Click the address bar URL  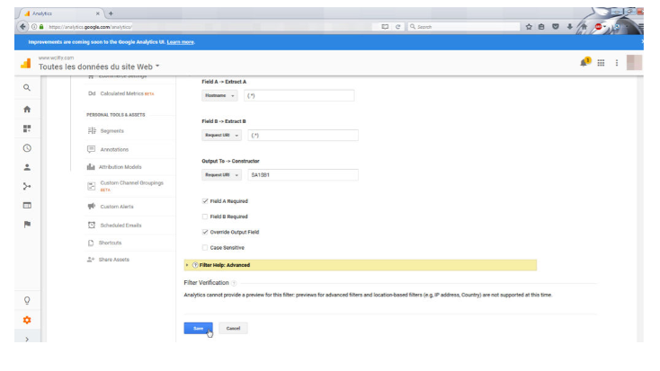tap(90, 27)
